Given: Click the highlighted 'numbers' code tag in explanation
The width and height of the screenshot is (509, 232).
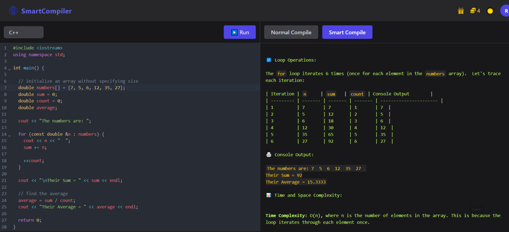Looking at the screenshot, I should coord(435,74).
